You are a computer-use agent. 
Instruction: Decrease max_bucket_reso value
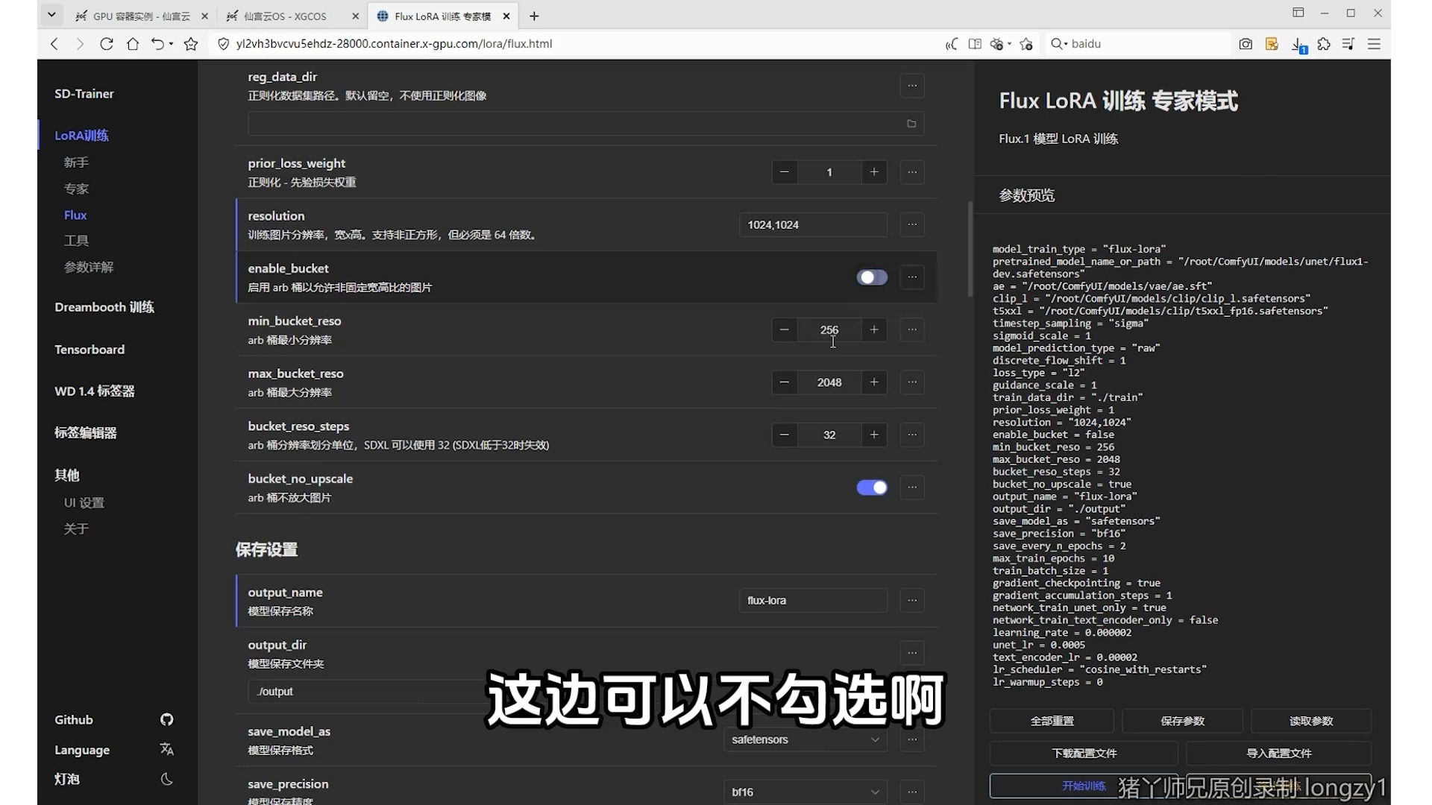[x=784, y=382]
